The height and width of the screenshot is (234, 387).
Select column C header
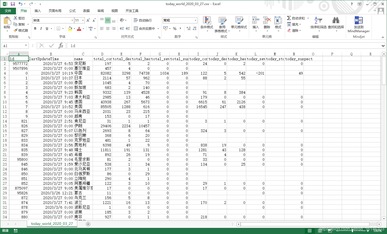coord(83,54)
